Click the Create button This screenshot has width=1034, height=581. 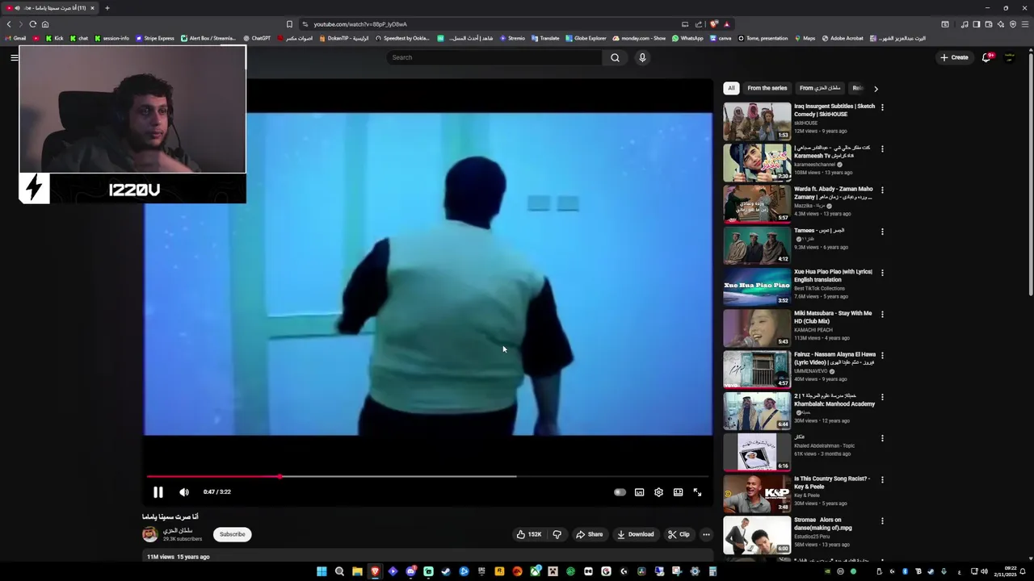pyautogui.click(x=954, y=57)
